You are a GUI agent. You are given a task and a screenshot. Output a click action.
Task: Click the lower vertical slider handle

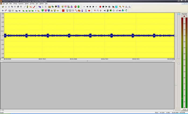pyautogui.click(x=176, y=85)
